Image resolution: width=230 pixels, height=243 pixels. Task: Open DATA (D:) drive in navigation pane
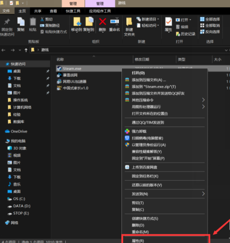tap(19, 206)
